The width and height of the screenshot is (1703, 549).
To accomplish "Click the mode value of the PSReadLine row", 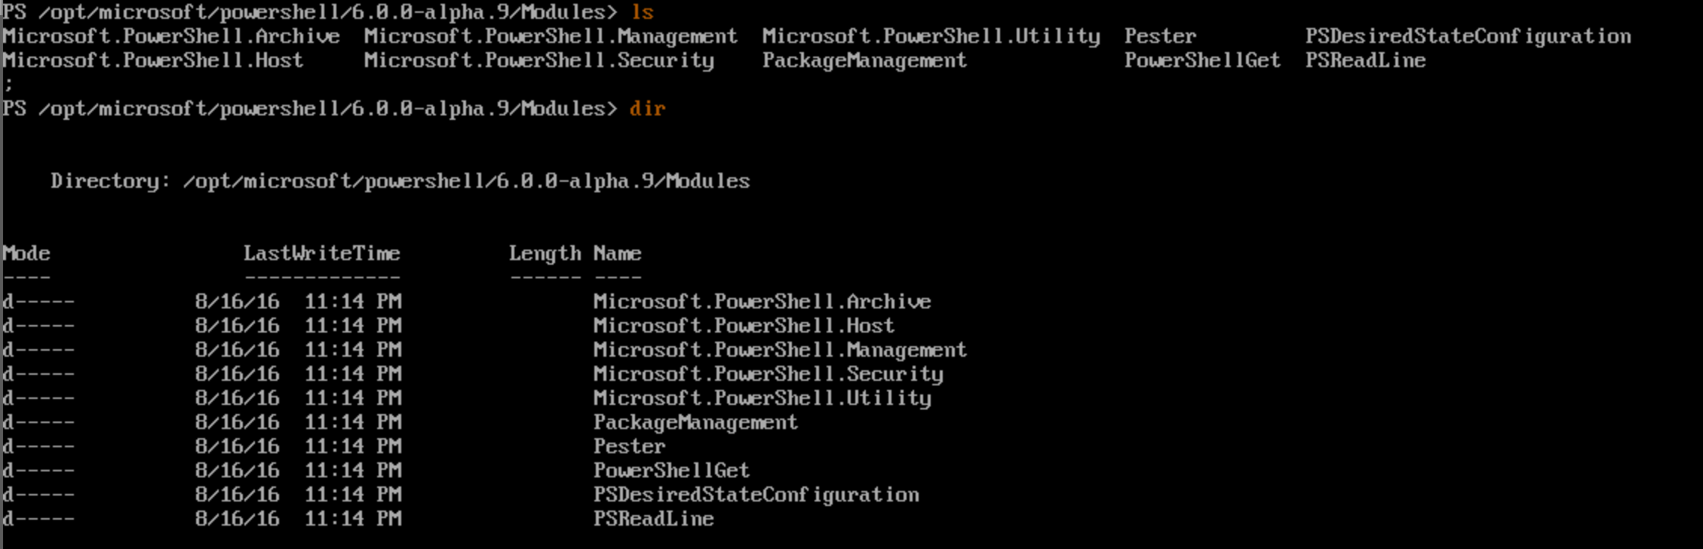I will pos(38,519).
